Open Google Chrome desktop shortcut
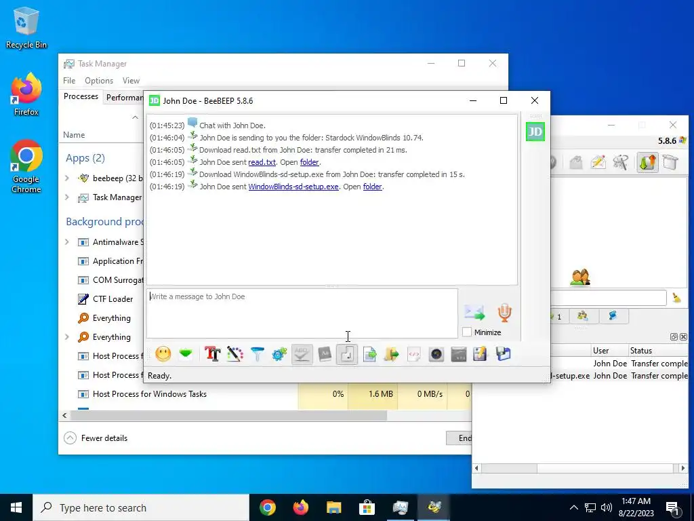694x521 pixels. click(x=26, y=167)
